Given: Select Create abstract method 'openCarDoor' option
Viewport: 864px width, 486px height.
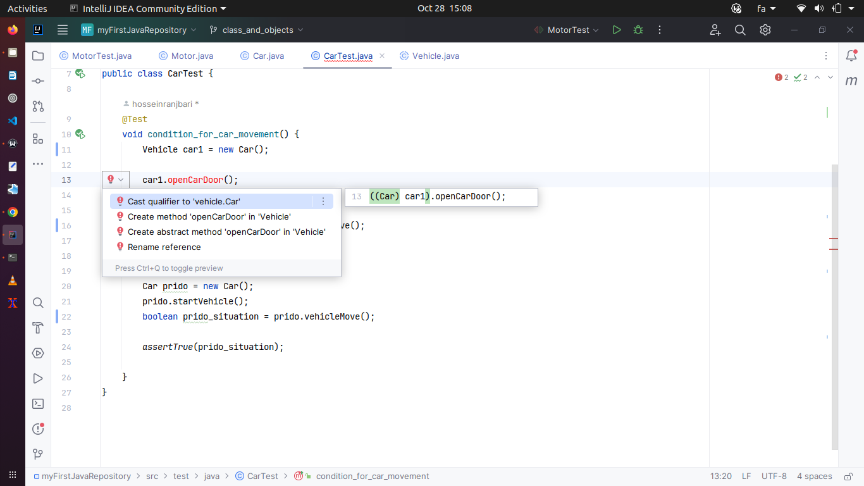Looking at the screenshot, I should pos(221,232).
